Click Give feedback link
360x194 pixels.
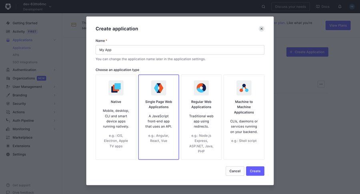tap(23, 192)
